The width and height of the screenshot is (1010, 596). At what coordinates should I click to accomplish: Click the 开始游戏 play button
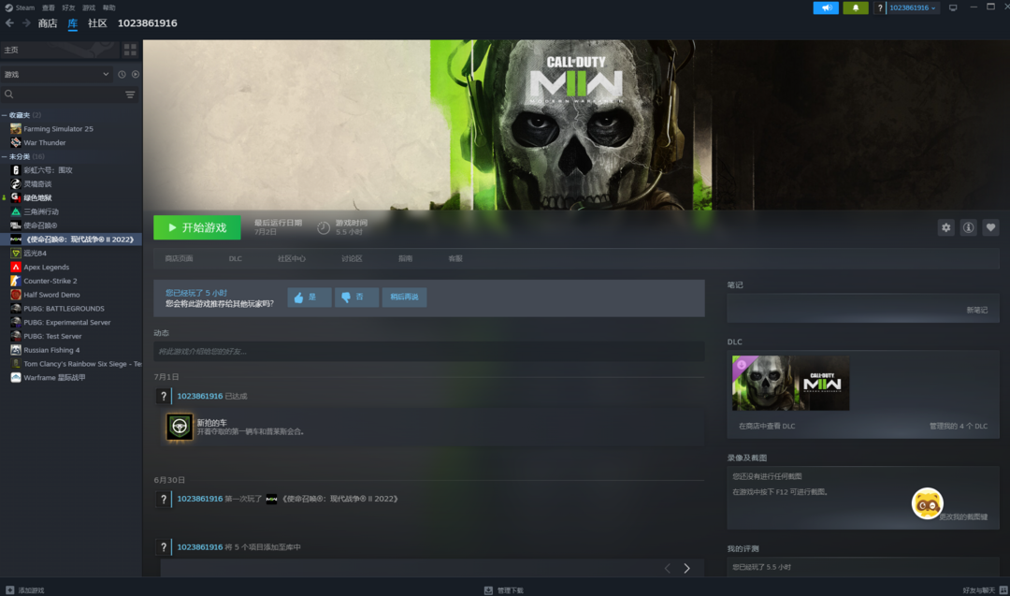tap(197, 227)
